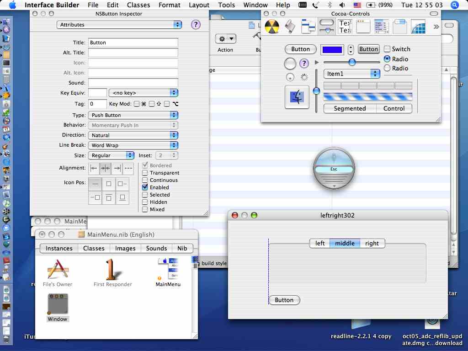Toggle the Transparent checkbox
Screen dimensions: 468x351
point(145,173)
